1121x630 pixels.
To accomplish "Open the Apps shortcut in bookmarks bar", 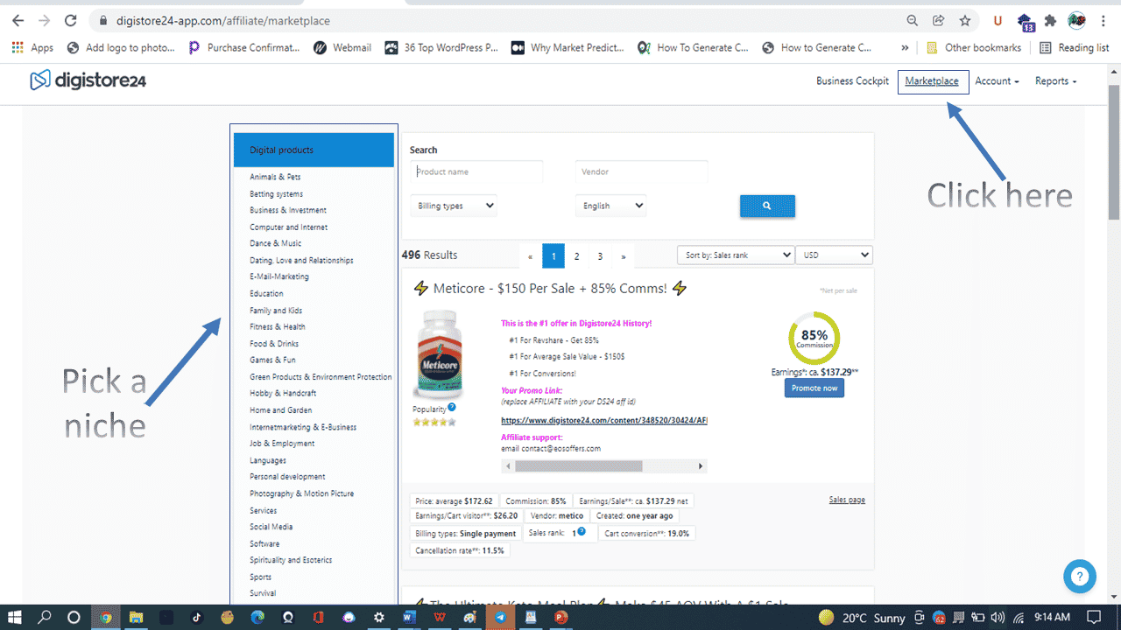I will pyautogui.click(x=32, y=47).
